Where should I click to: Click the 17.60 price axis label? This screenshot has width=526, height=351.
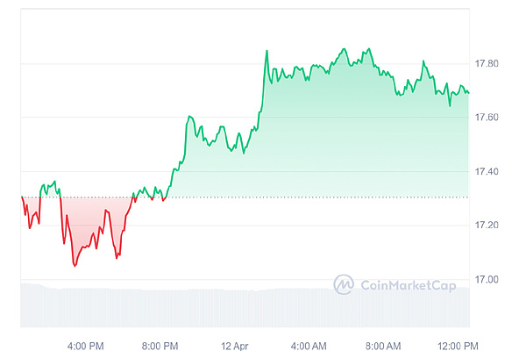[x=485, y=118]
